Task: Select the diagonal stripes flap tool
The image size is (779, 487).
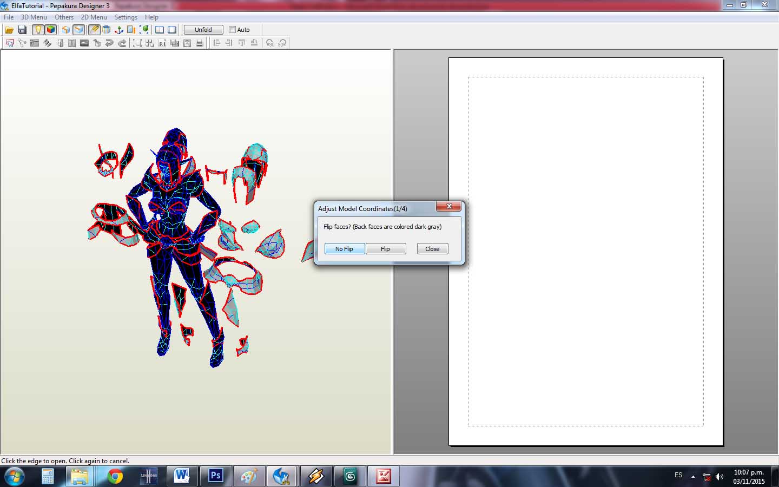Action: pyautogui.click(x=47, y=43)
